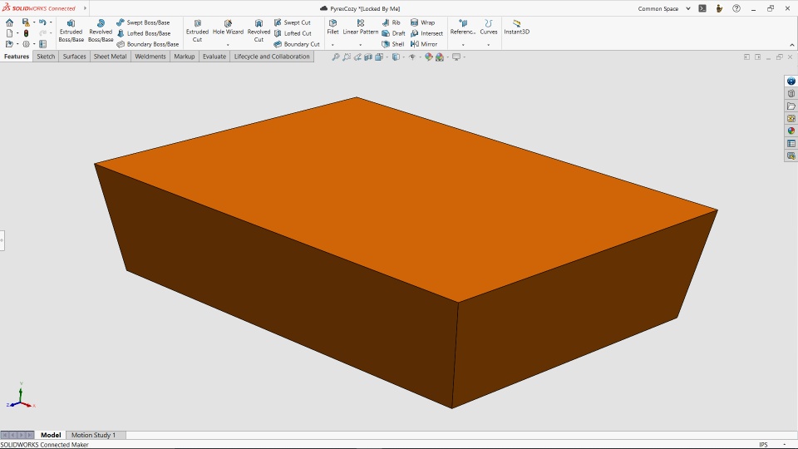The image size is (798, 449).
Task: Toggle the rebuild traffic light icon
Action: coord(27,33)
